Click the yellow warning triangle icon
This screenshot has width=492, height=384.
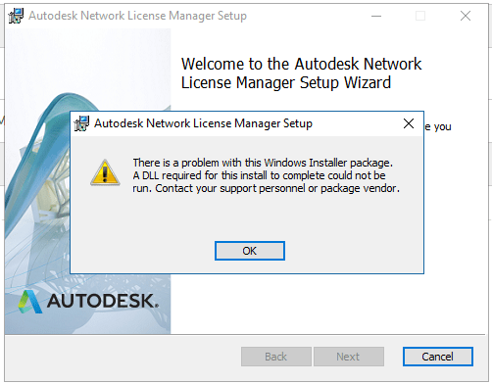coord(105,172)
